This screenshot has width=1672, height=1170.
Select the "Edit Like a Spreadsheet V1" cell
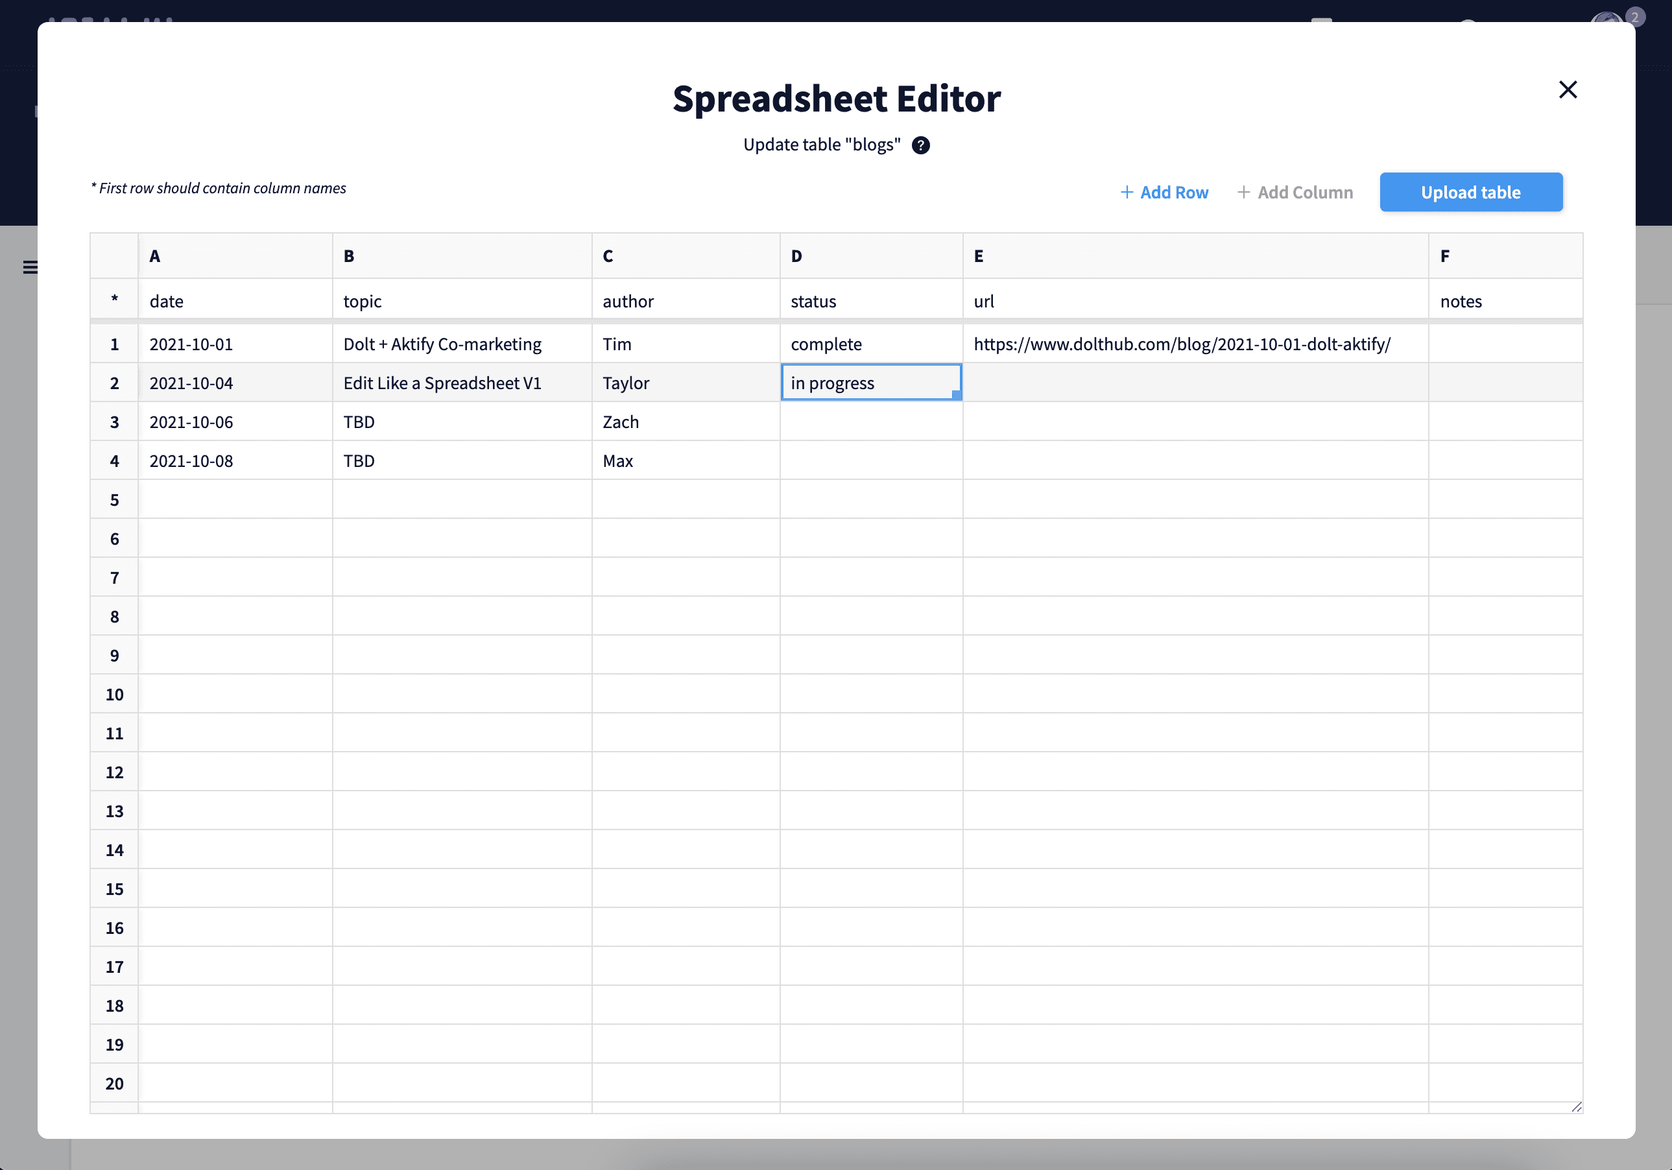462,382
